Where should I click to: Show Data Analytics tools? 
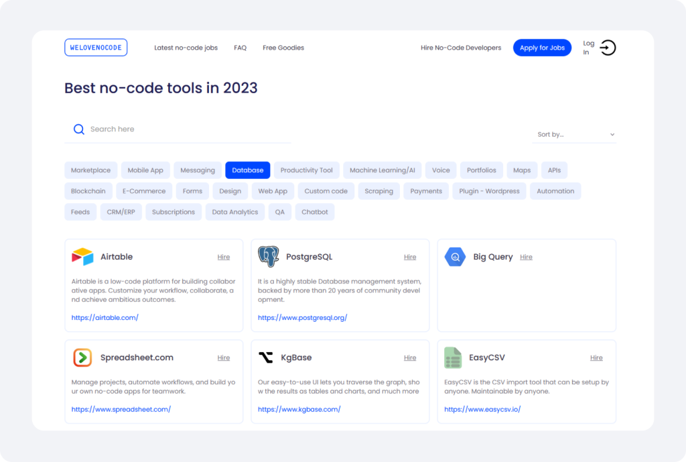235,212
